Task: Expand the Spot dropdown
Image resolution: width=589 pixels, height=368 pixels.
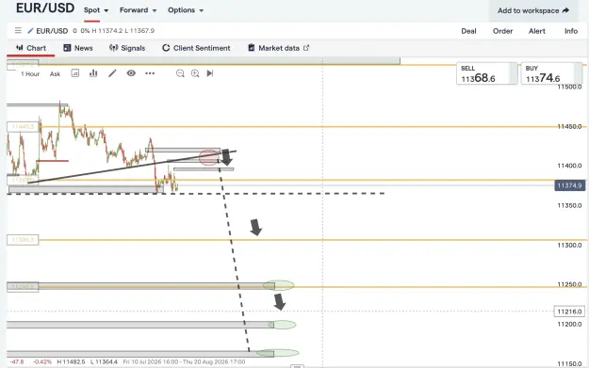Action: (96, 10)
